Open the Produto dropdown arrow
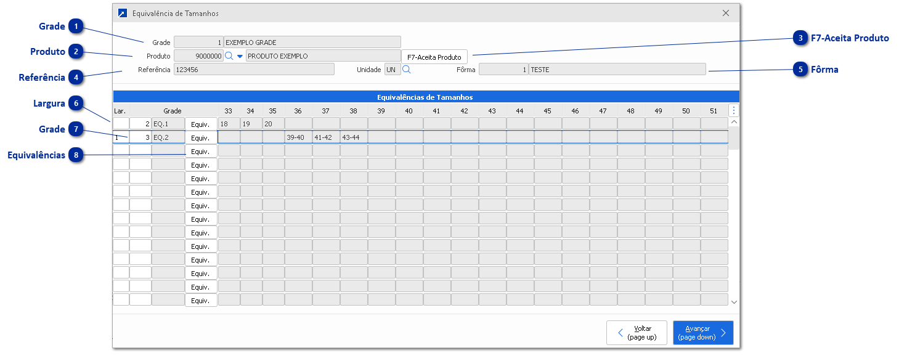This screenshot has width=899, height=358. [240, 56]
